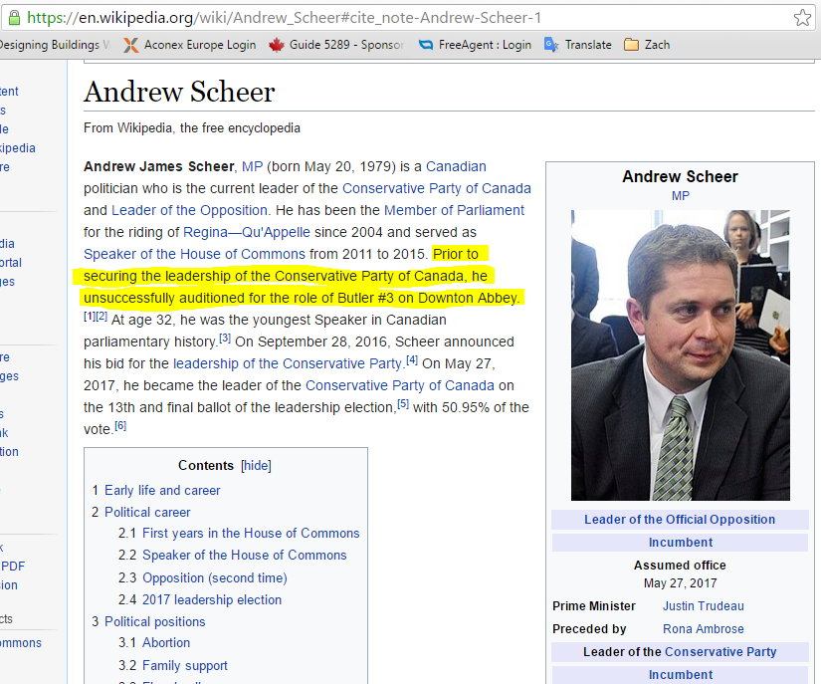Screen dimensions: 821x684
Task: Click Incumbent under Leader of the Official Opposition
Action: pyautogui.click(x=681, y=543)
